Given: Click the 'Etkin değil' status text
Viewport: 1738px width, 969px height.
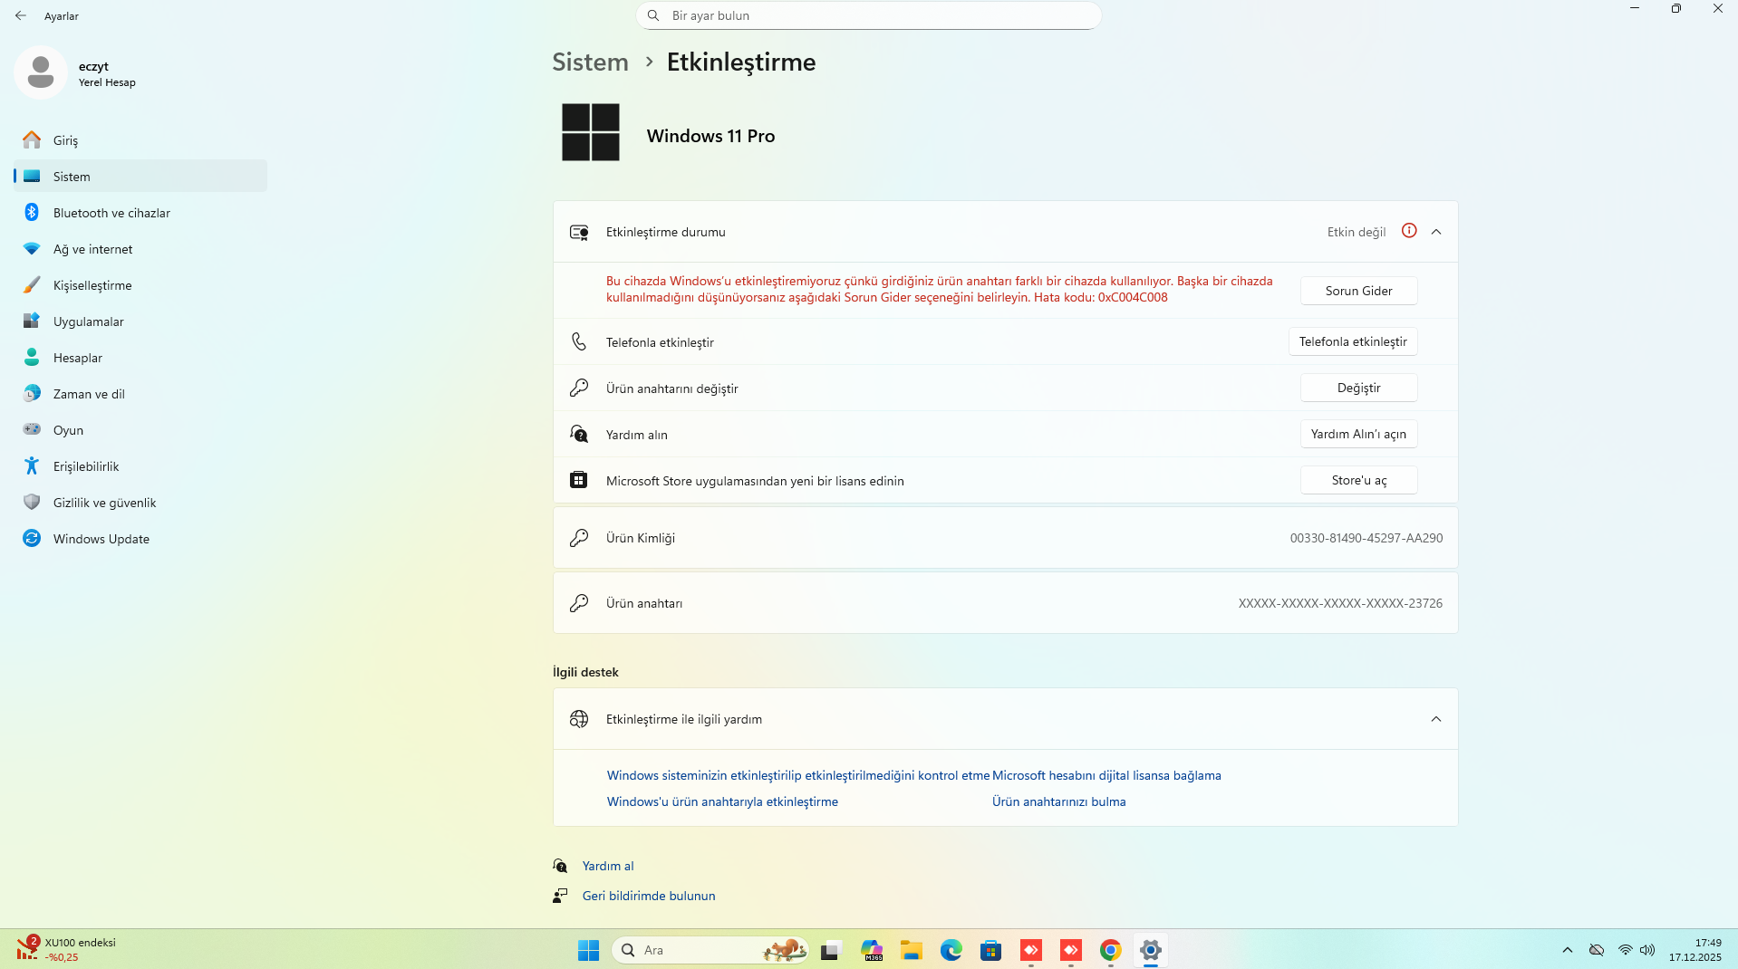Looking at the screenshot, I should (1357, 232).
